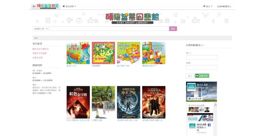Click the 大力士 book title link
Screen dimensions: 265x136
coord(72,66)
